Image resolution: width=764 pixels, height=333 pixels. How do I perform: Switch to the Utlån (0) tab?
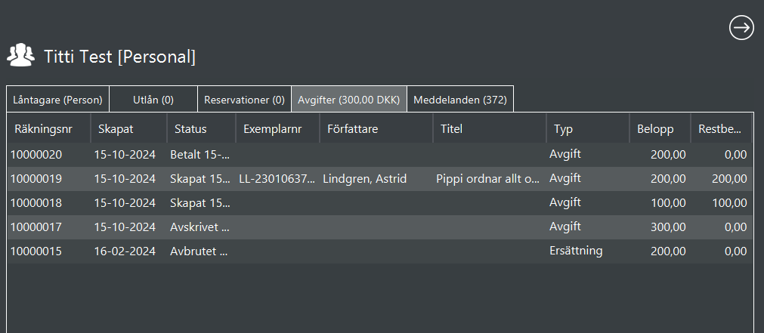tap(153, 100)
